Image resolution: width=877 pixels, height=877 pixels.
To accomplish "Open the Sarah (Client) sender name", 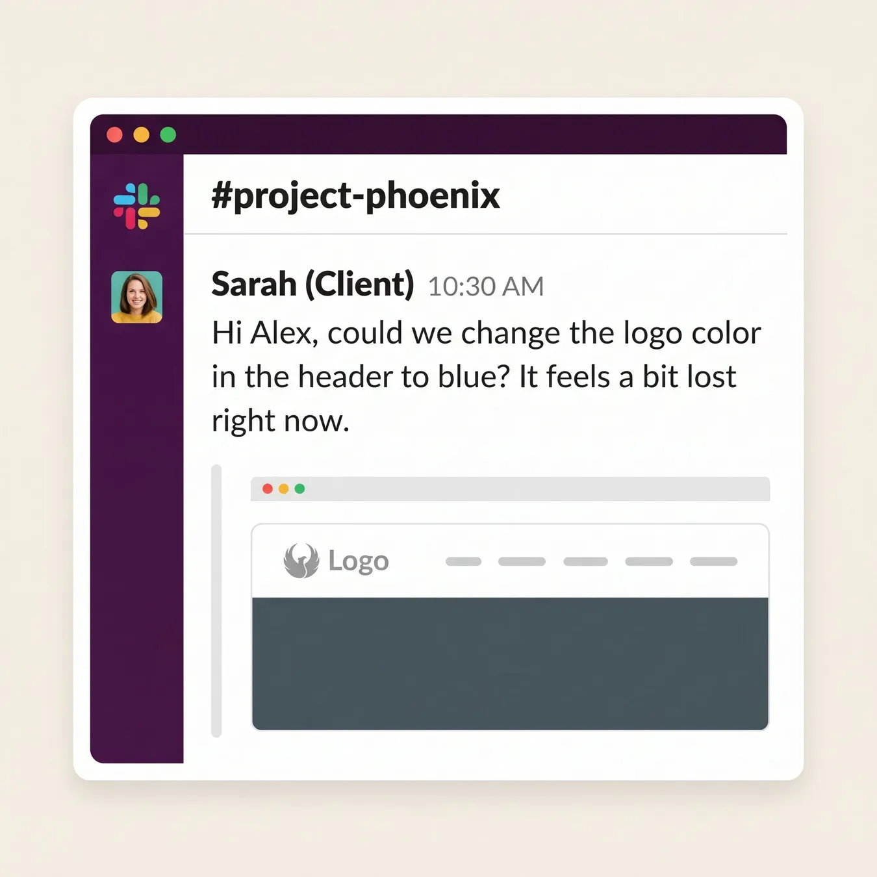I will [x=312, y=284].
